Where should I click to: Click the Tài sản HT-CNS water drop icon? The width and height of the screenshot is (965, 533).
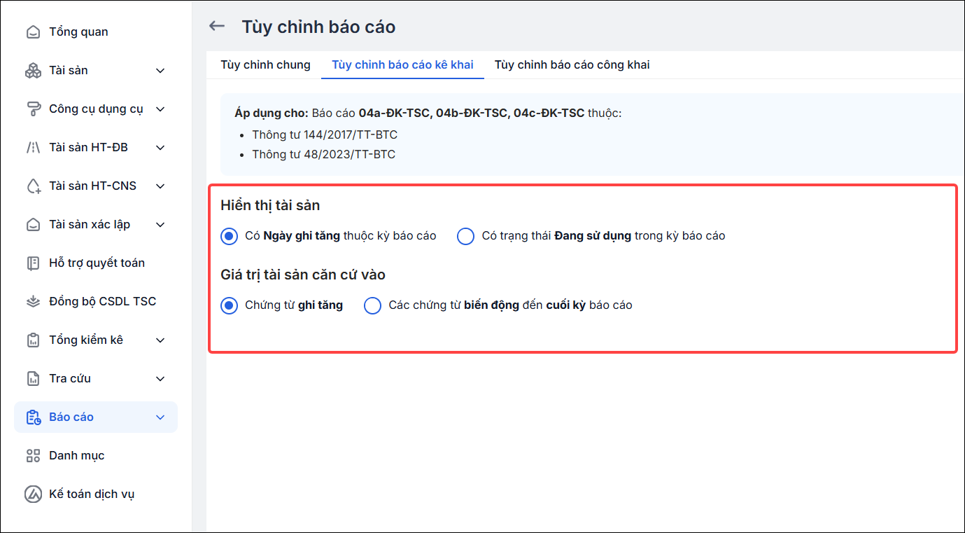tap(33, 186)
